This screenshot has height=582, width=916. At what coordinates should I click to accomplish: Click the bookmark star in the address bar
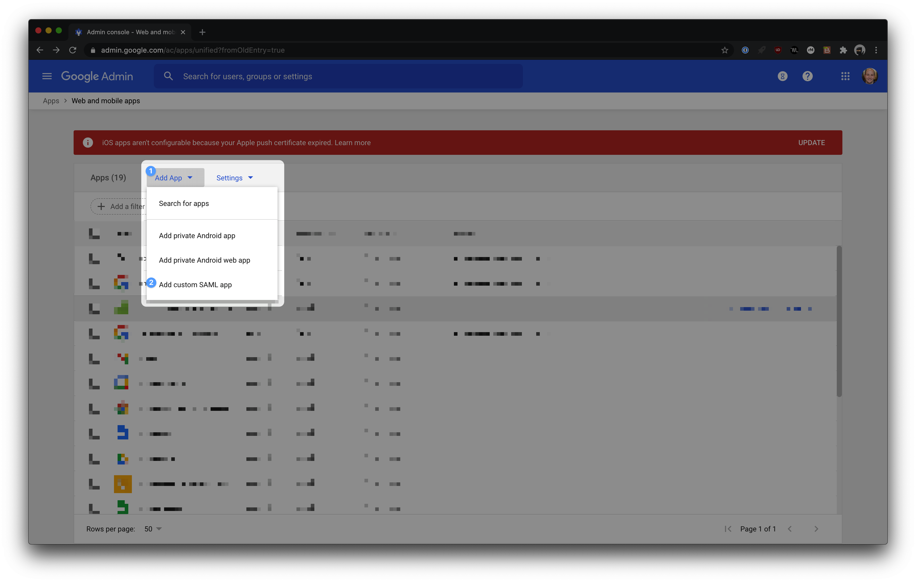click(725, 50)
